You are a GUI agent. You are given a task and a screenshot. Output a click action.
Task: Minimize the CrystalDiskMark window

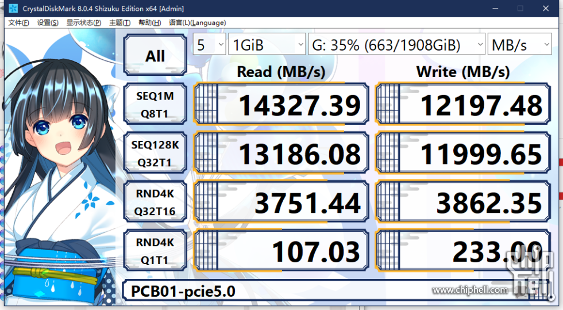coord(495,8)
